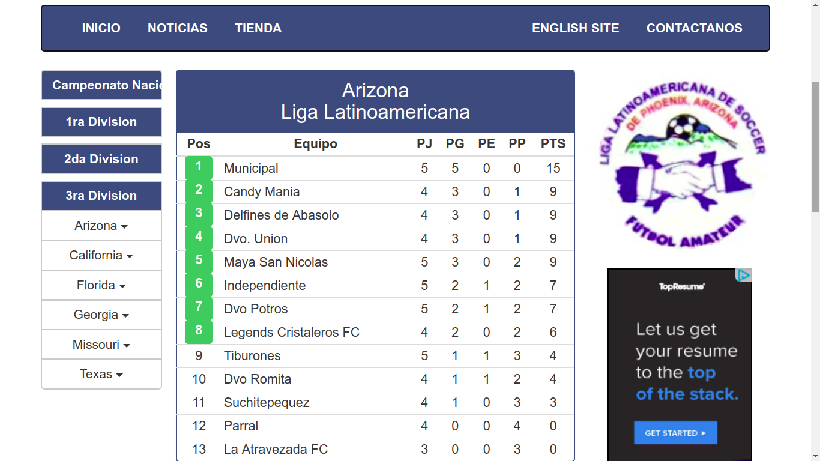Viewport: 820px width, 461px height.
Task: Expand the Arizona dropdown in sidebar
Action: pyautogui.click(x=101, y=226)
